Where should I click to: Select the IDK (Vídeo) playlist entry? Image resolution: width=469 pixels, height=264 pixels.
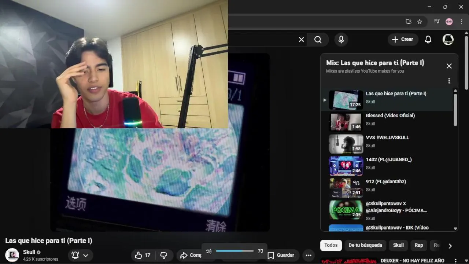[x=387, y=228]
